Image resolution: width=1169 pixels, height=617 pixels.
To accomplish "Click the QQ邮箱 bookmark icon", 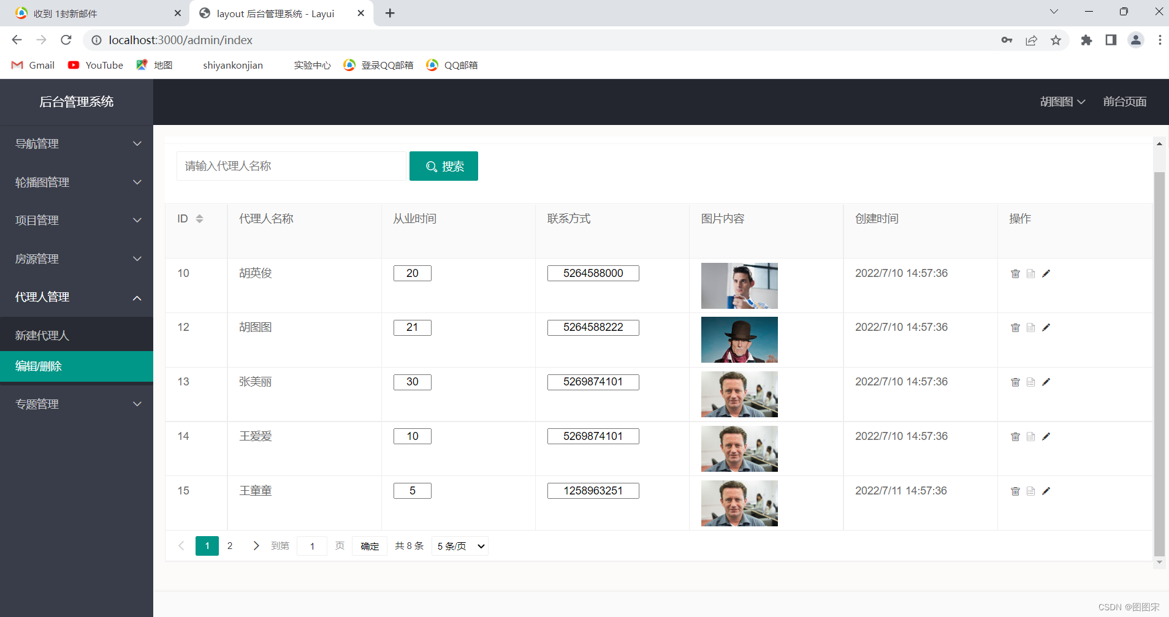I will point(433,65).
